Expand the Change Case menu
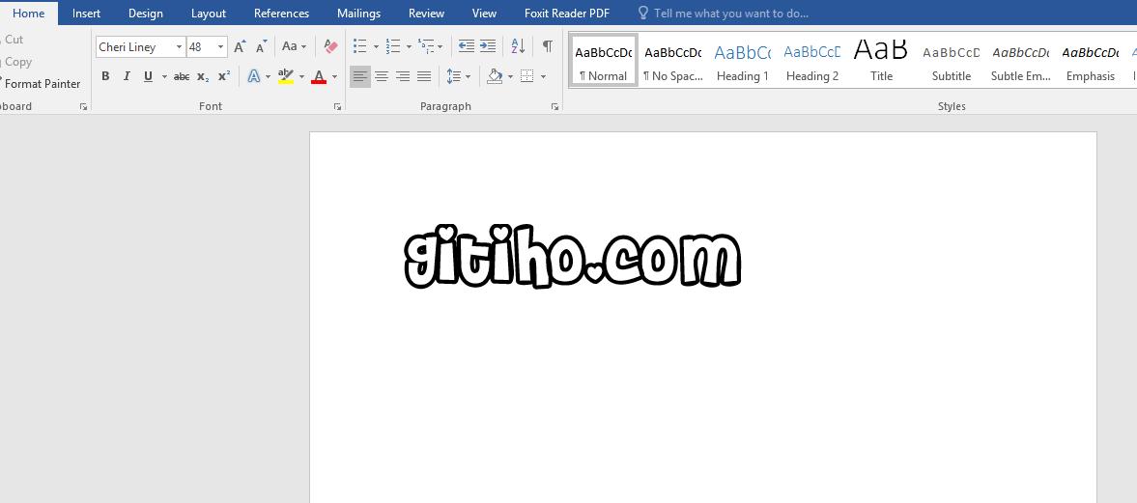1137x503 pixels. 295,46
